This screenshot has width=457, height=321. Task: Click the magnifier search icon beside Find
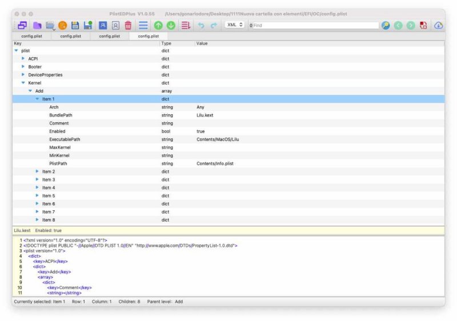coord(386,25)
